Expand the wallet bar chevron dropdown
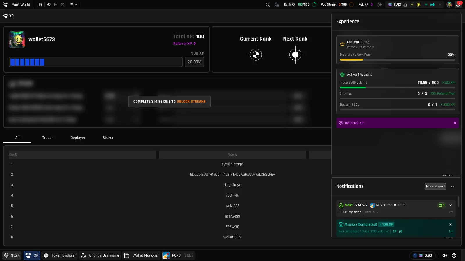Viewport: 465px width, 261px height. [440, 5]
